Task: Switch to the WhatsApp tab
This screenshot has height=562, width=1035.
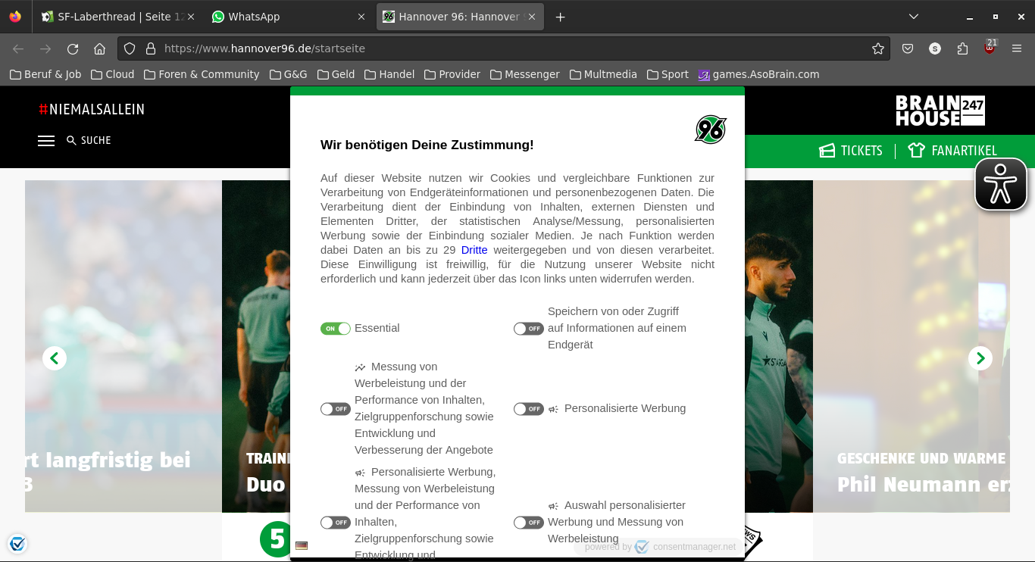Action: point(290,17)
